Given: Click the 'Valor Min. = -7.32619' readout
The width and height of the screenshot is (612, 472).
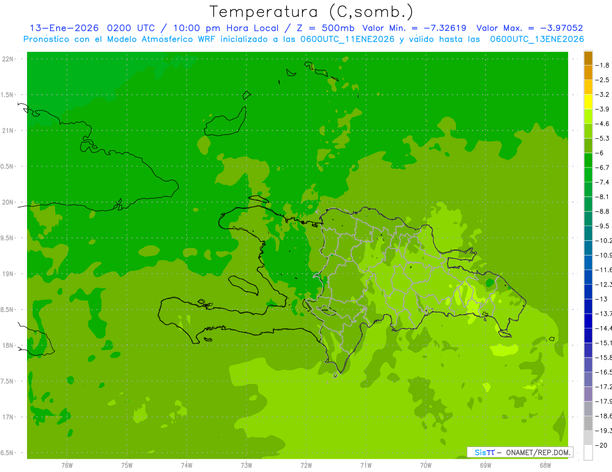Looking at the screenshot, I should 414,28.
